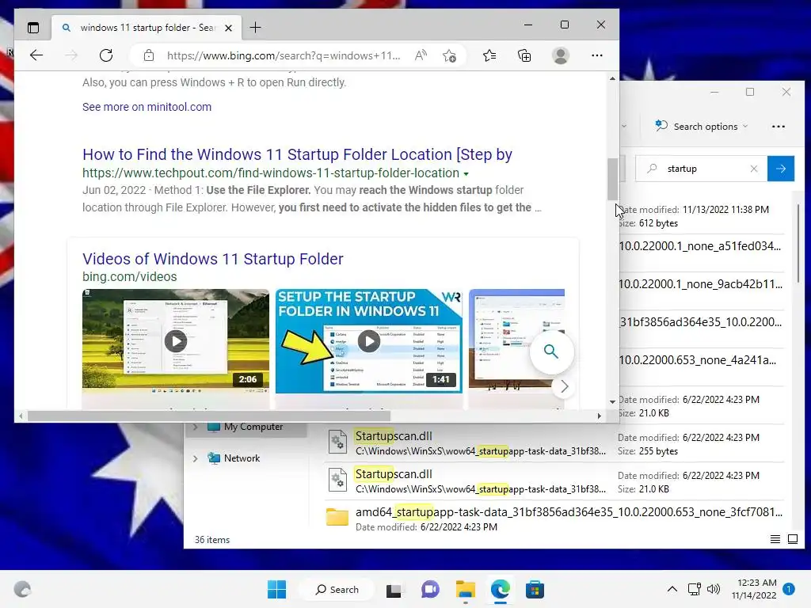Open File Explorer from taskbar
Screen dimensions: 811x608
[x=466, y=589]
